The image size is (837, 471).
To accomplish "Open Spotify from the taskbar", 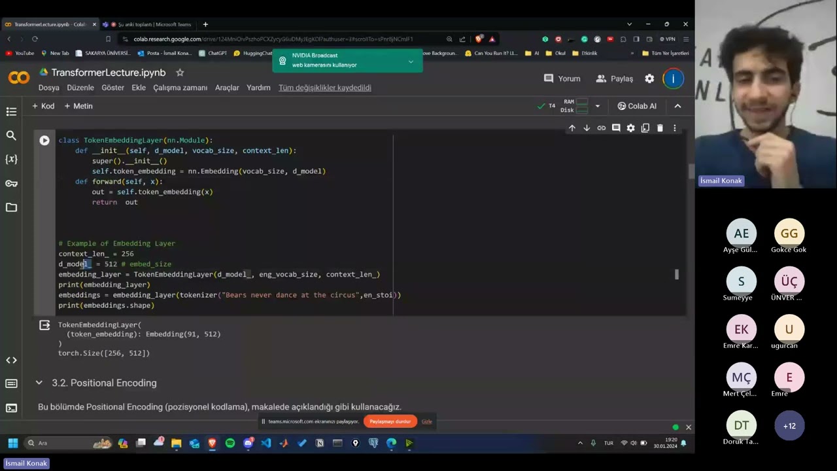I will [230, 443].
